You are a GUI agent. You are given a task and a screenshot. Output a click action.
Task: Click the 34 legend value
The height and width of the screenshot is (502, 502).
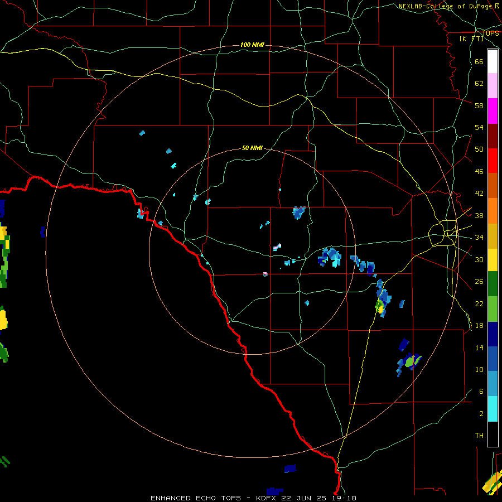pos(479,238)
